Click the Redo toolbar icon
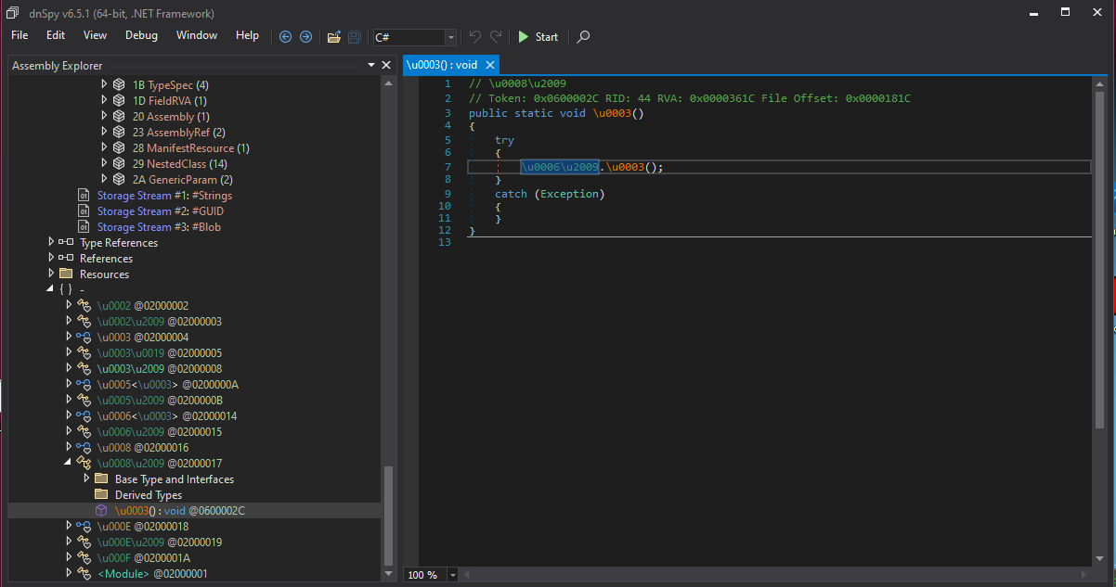The width and height of the screenshot is (1116, 587). coord(497,37)
